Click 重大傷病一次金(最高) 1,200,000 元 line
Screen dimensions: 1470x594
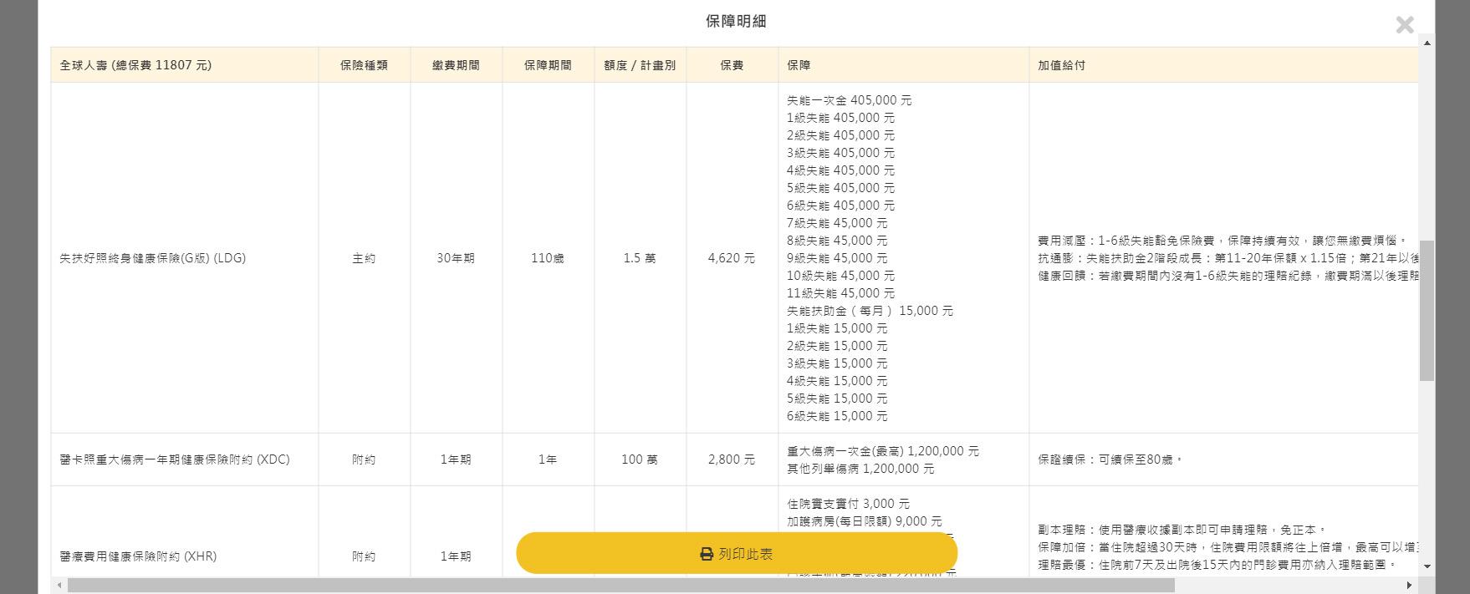click(883, 451)
